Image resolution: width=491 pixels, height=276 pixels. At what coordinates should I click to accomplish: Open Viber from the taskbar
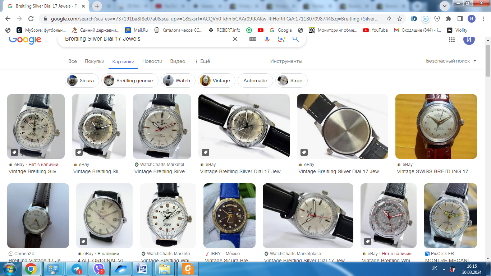coord(98,269)
